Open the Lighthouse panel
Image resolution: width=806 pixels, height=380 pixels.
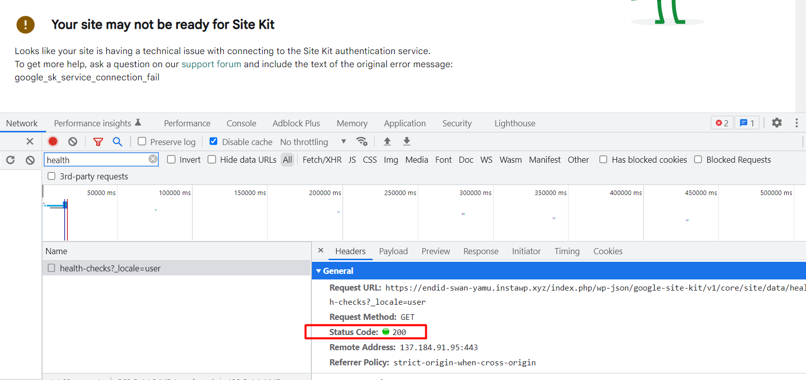point(515,123)
